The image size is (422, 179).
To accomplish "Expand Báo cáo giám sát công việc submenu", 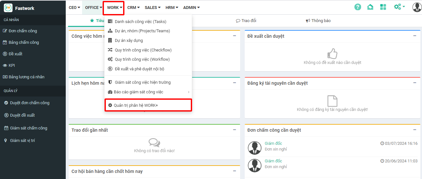I will [x=139, y=92].
